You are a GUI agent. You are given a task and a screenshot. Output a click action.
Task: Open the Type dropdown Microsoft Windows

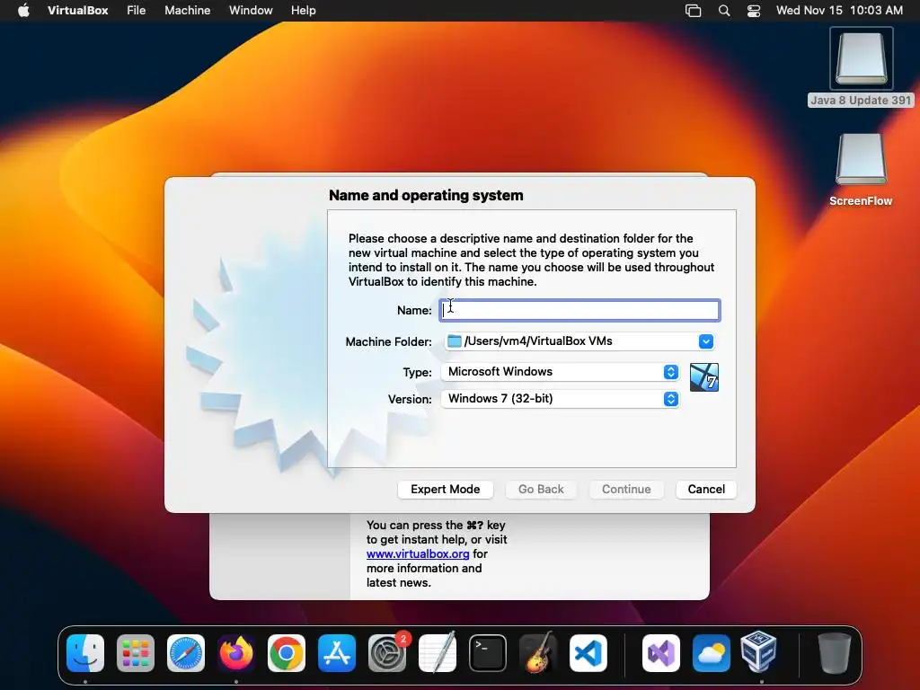(x=561, y=371)
